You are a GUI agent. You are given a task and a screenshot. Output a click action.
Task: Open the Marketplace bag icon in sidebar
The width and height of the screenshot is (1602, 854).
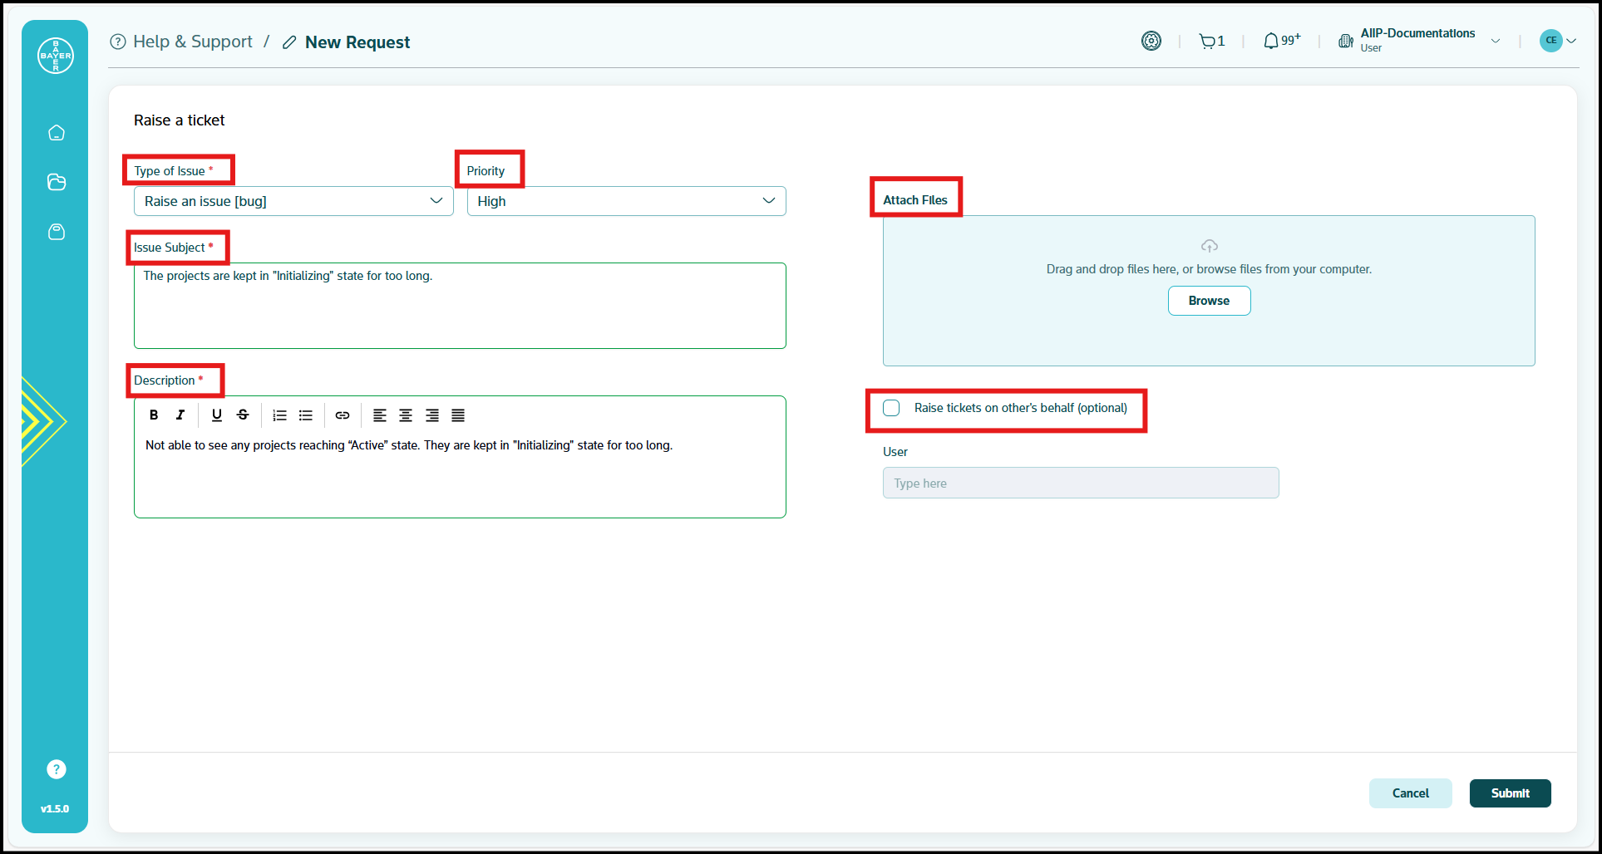(56, 232)
